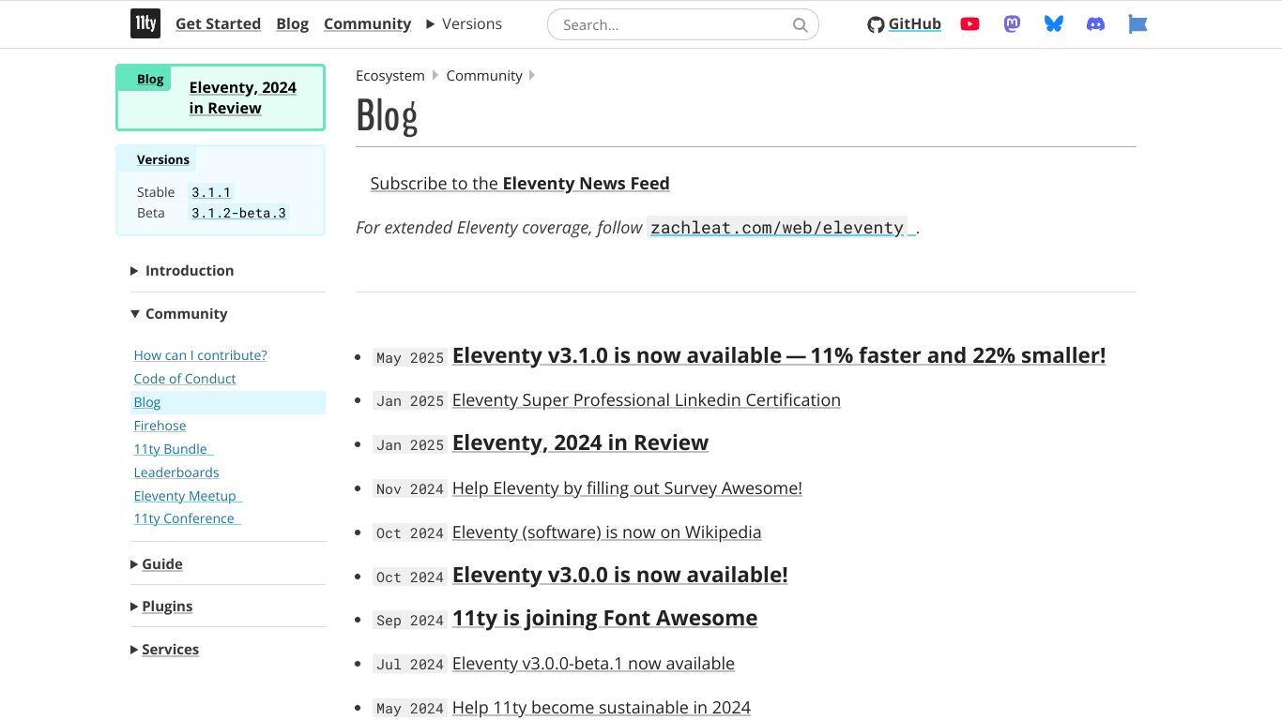Image resolution: width=1282 pixels, height=720 pixels.
Task: Click the 'Versions' heading in sidebar box
Action: click(x=163, y=159)
